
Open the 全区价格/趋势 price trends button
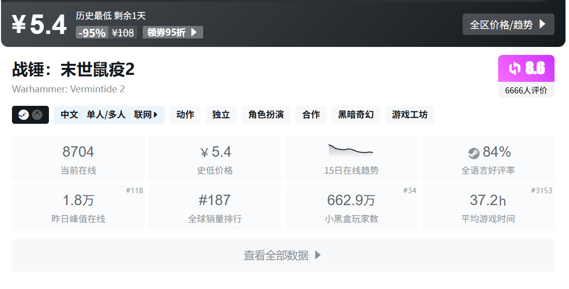(x=508, y=24)
